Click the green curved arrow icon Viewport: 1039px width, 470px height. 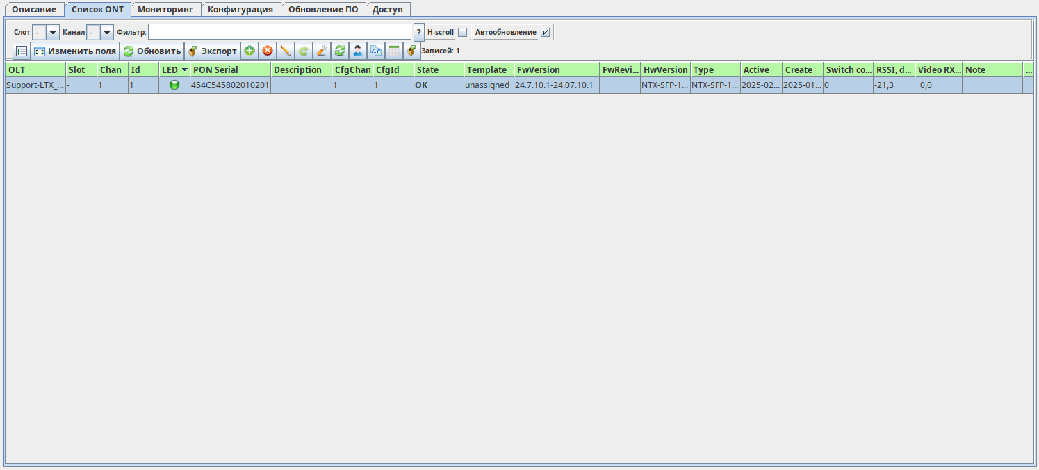(304, 51)
